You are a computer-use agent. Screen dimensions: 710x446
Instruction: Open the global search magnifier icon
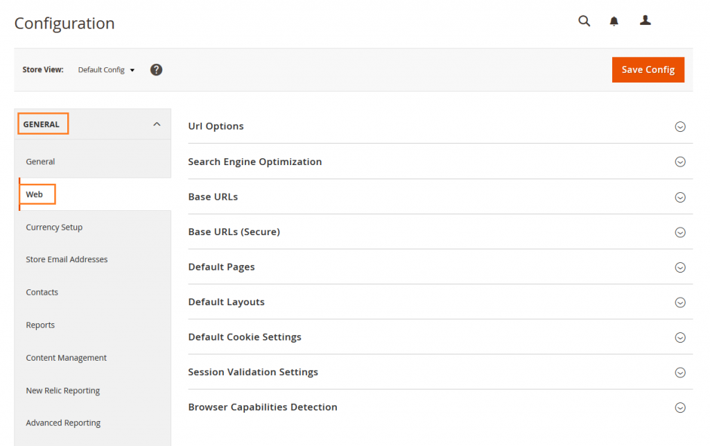point(584,21)
